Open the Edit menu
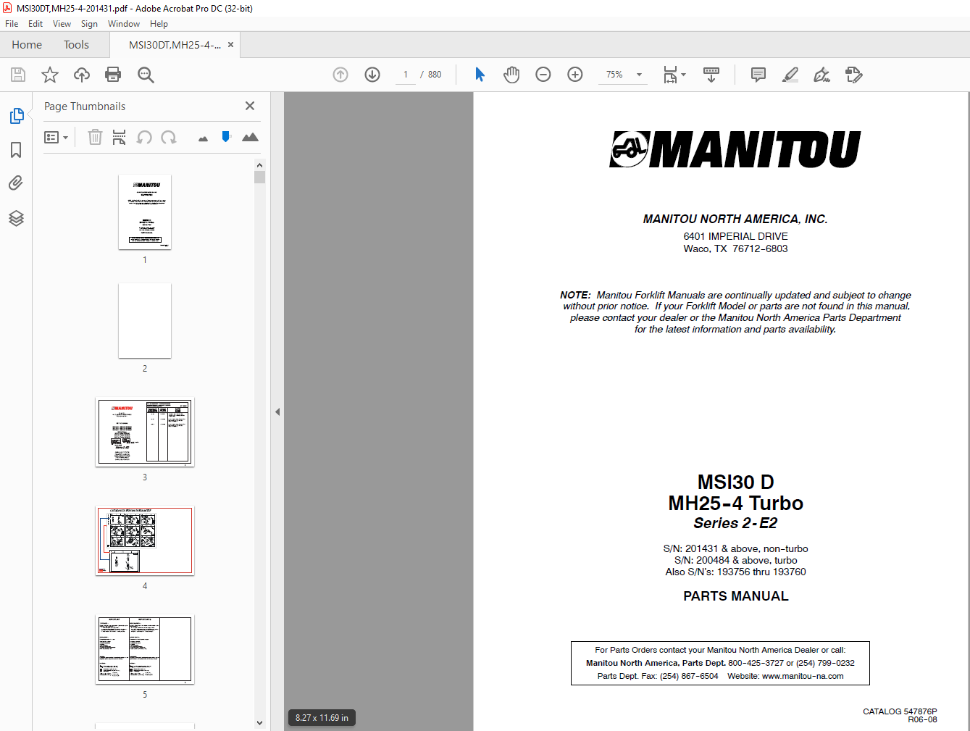 [35, 24]
